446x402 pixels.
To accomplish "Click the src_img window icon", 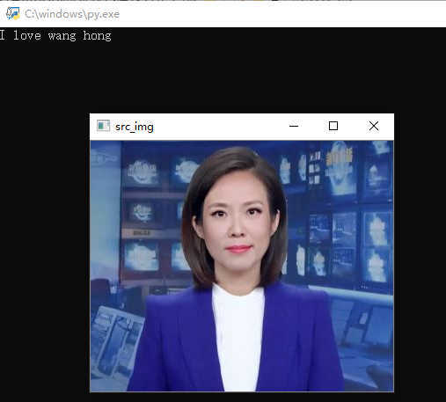I will (103, 126).
